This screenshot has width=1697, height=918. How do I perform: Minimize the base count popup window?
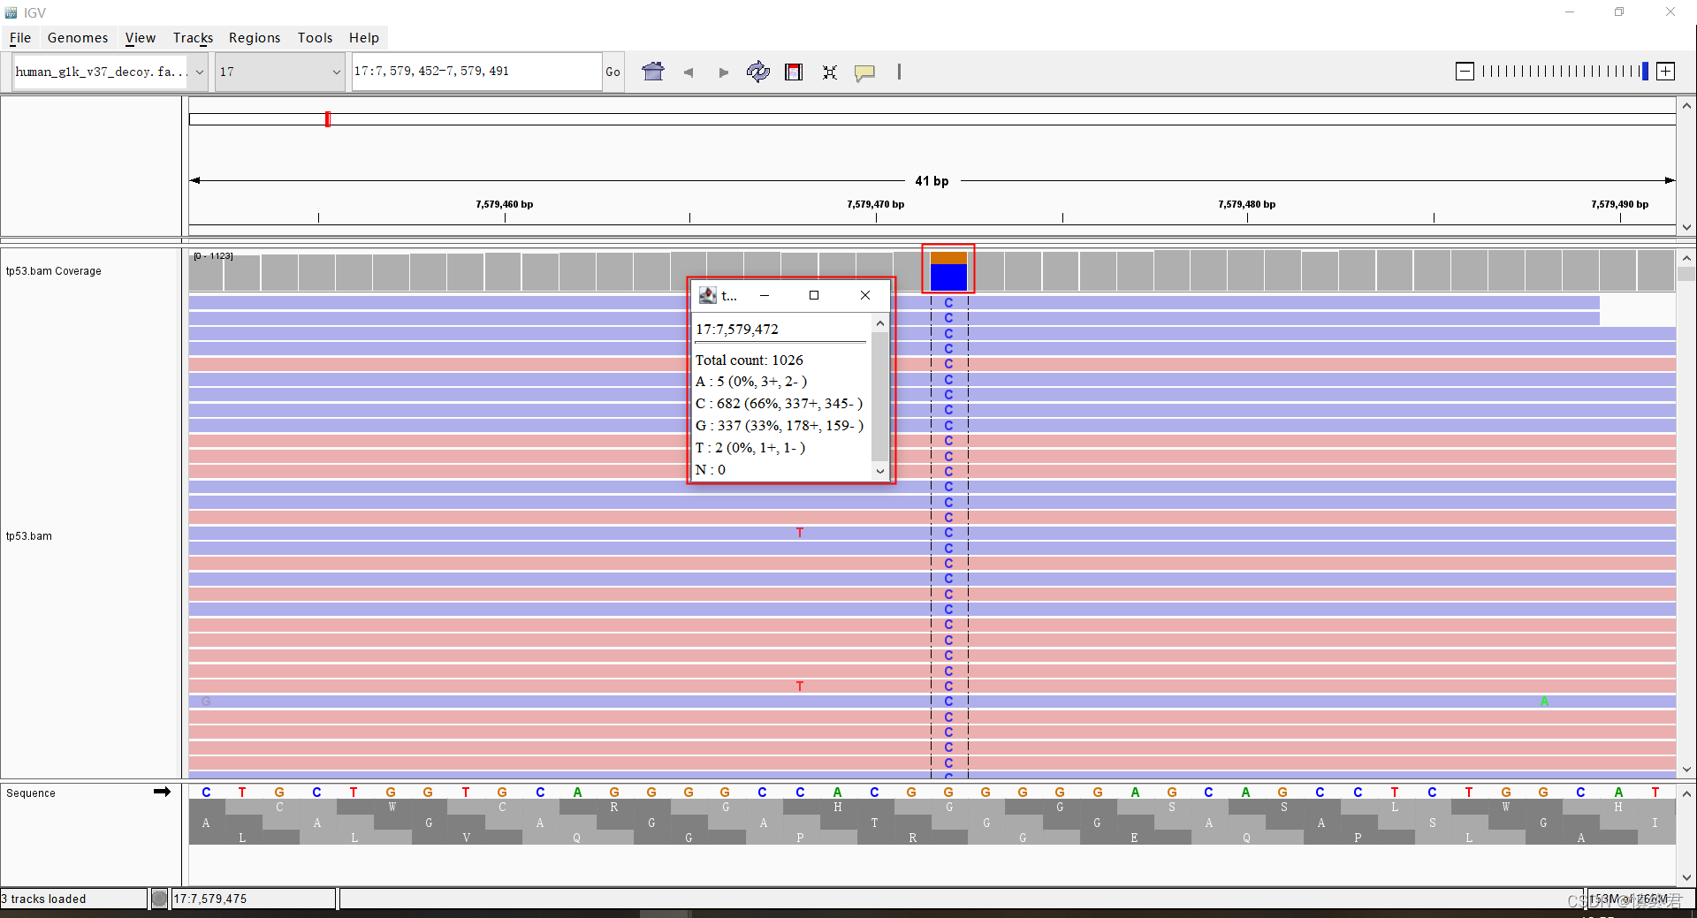pos(765,295)
